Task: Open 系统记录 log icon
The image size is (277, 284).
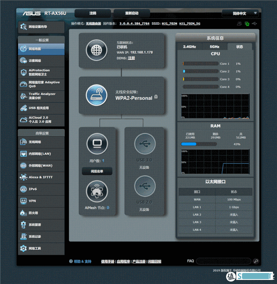Action: click(x=23, y=236)
